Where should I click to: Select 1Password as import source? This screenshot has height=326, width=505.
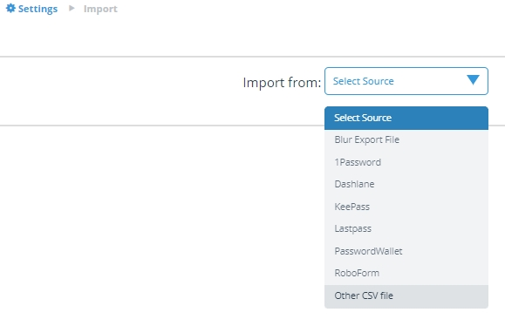tap(406, 162)
